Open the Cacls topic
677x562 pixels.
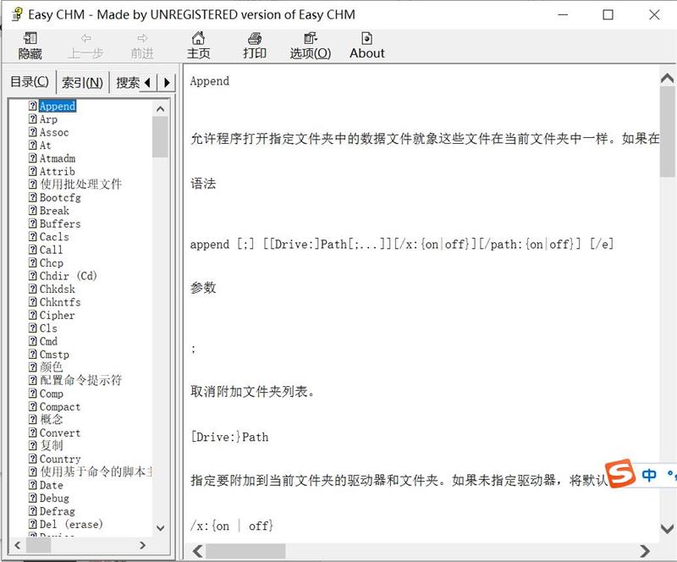[x=54, y=237]
